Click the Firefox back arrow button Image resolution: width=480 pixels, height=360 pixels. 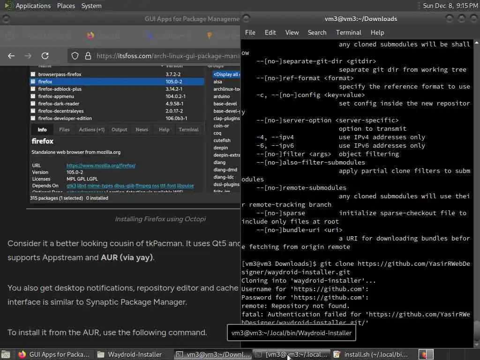pyautogui.click(x=11, y=56)
